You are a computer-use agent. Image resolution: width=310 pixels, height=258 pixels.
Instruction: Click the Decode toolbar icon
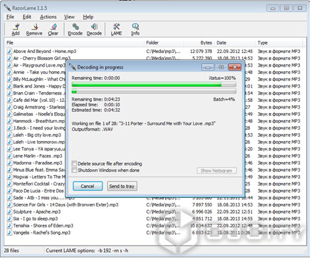(94, 29)
